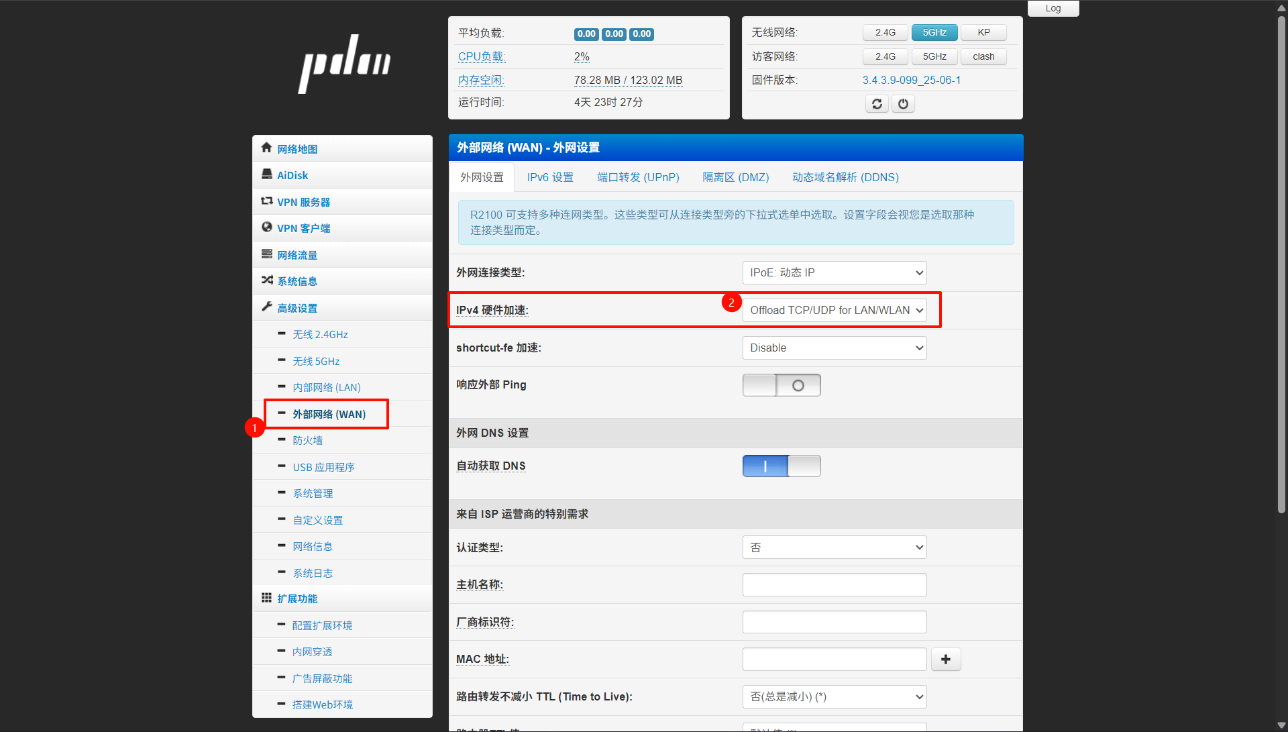Open the shortcut-fe 加速 dropdown
Screen dimensions: 1288x732
tap(834, 348)
